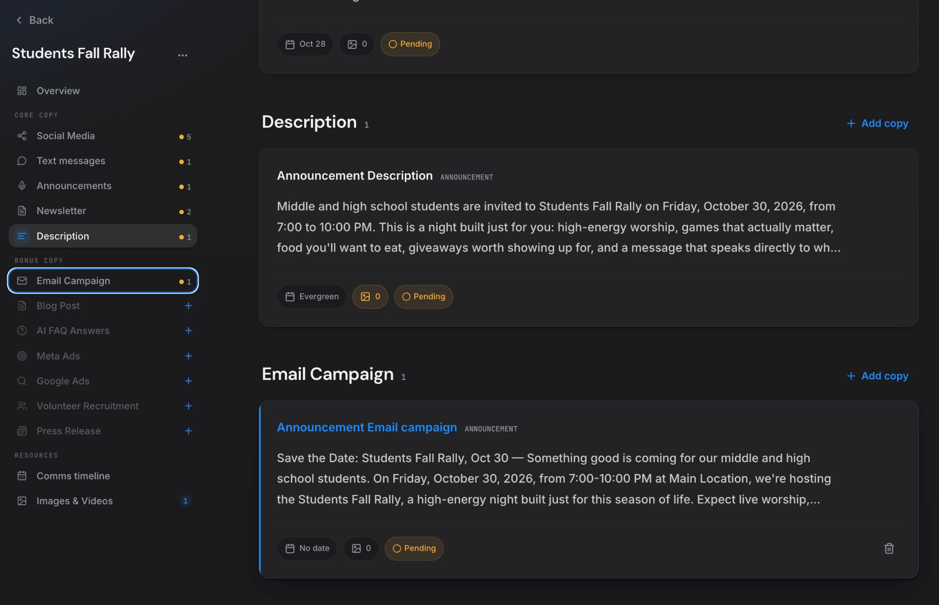Toggle Pending status on the Oct 28 card
939x605 pixels.
click(x=410, y=44)
